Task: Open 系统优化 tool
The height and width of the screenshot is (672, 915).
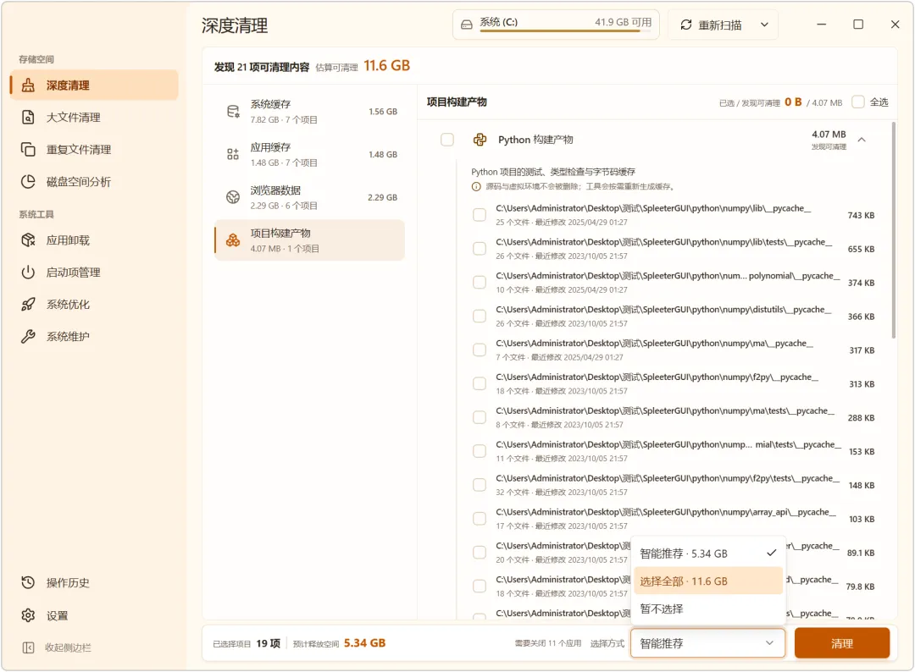Action: [x=94, y=304]
